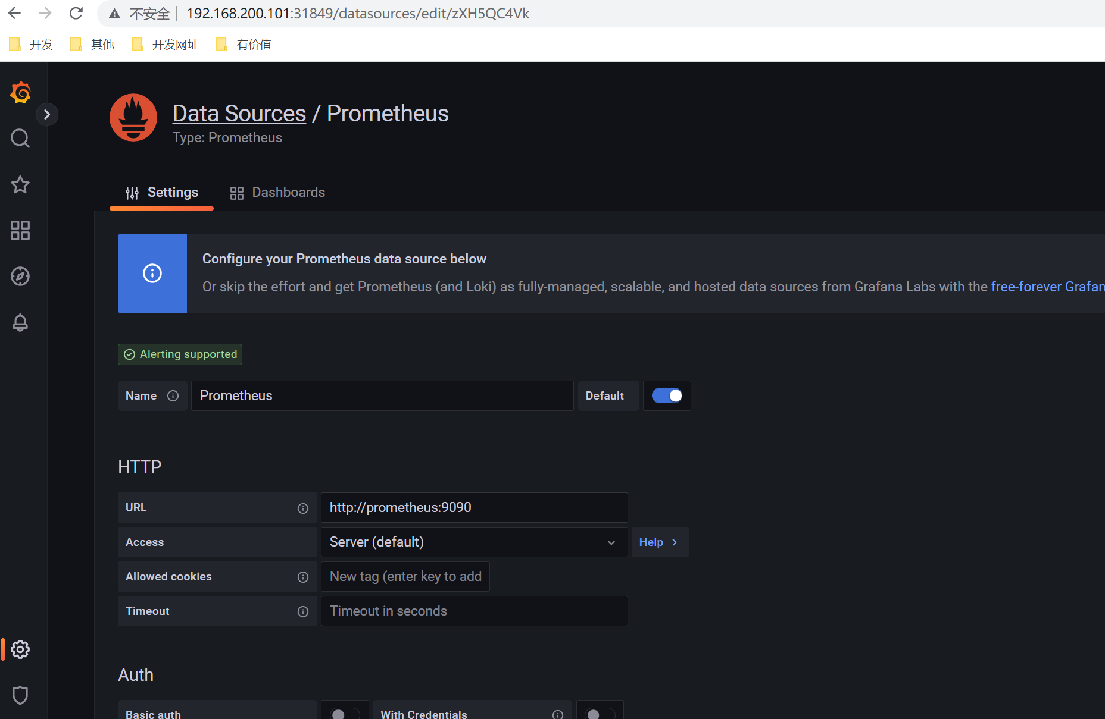Switch to the Dashboards tab
Viewport: 1105px width, 719px height.
[277, 192]
